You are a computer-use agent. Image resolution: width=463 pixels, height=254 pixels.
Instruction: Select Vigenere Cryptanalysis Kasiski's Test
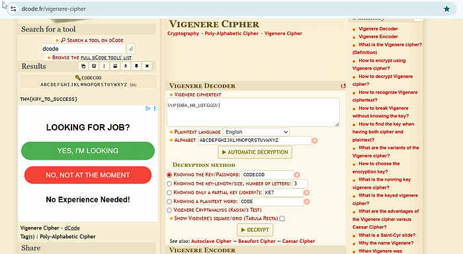pos(169,210)
